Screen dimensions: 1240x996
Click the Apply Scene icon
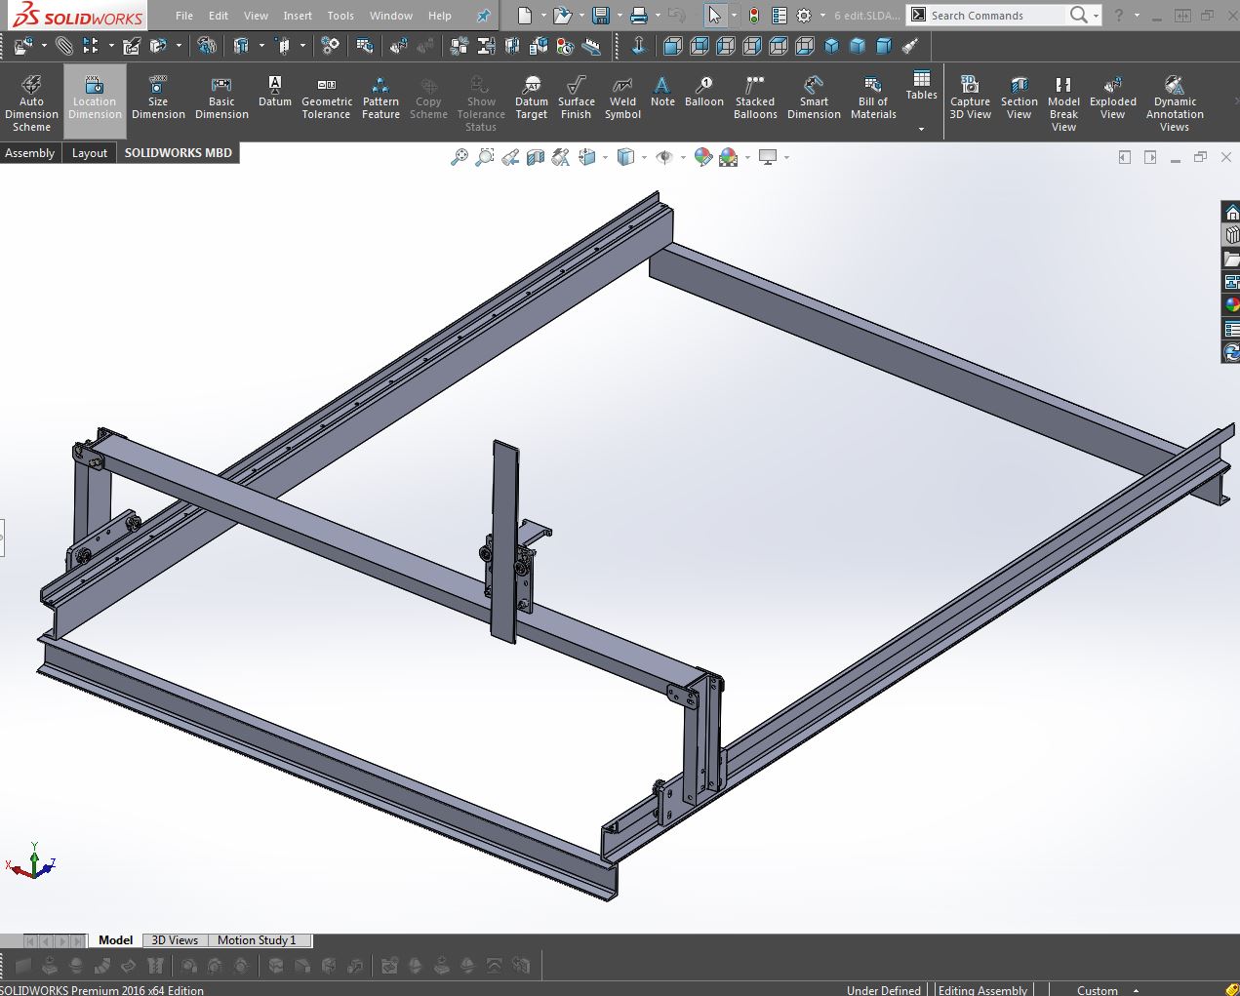(728, 157)
